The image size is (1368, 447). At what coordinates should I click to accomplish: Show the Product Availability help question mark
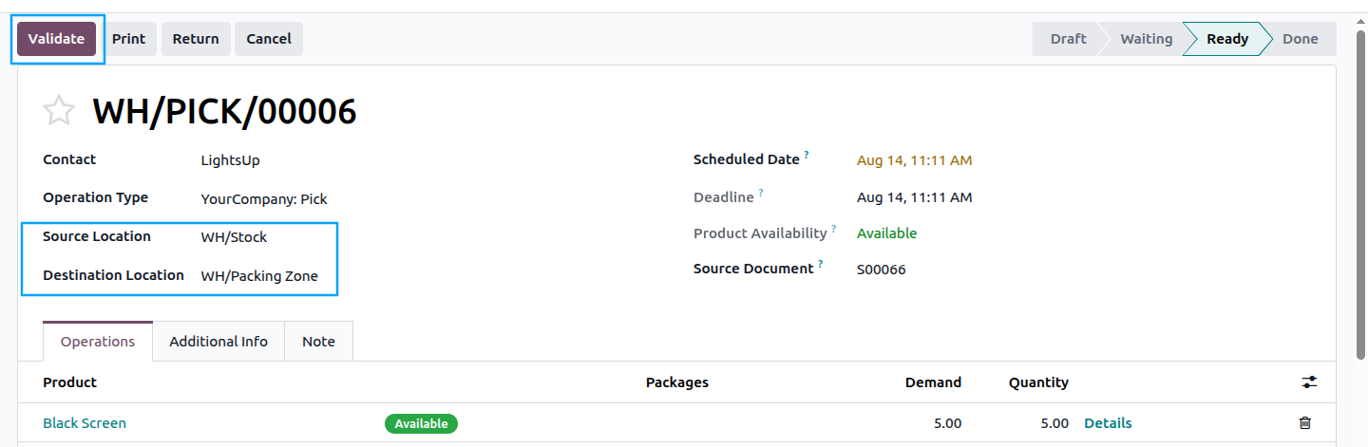coord(834,229)
